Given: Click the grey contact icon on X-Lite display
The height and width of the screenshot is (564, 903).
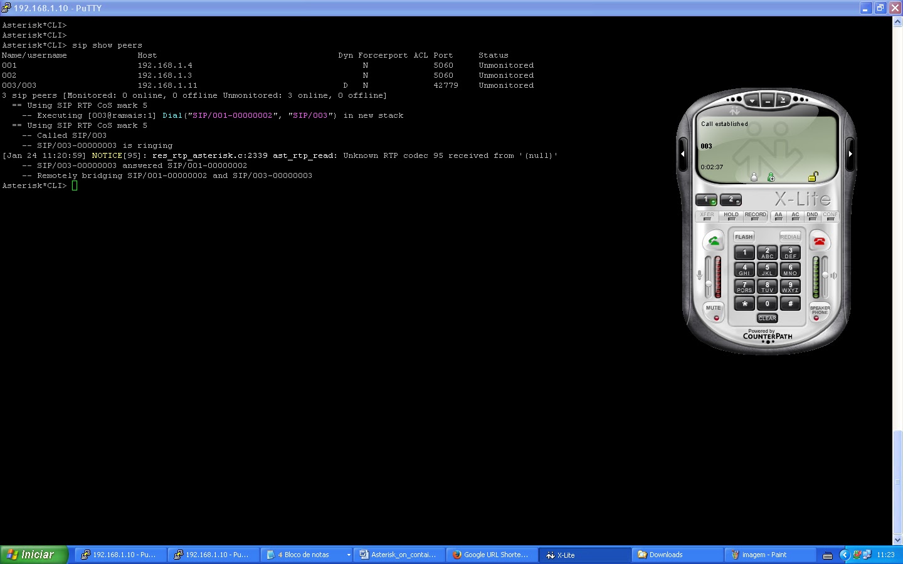Looking at the screenshot, I should 754,177.
